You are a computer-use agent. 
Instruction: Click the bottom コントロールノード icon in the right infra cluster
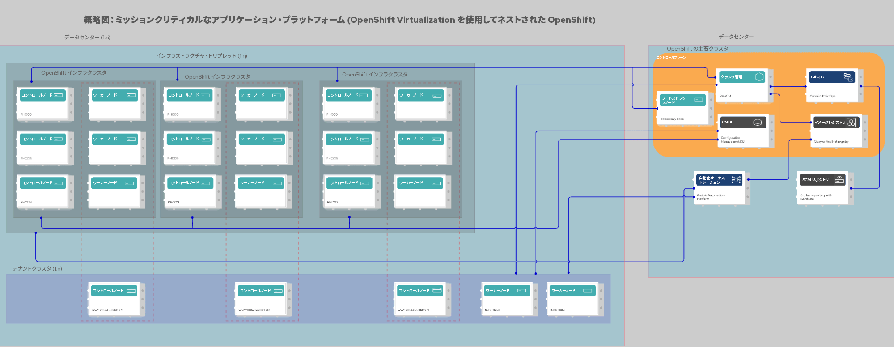pos(365,183)
